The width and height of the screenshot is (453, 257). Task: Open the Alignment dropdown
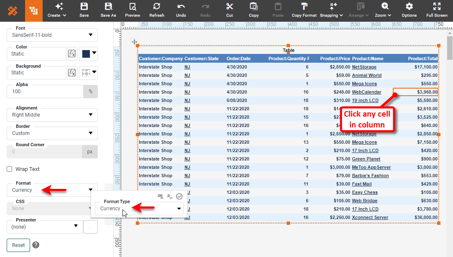[52, 115]
